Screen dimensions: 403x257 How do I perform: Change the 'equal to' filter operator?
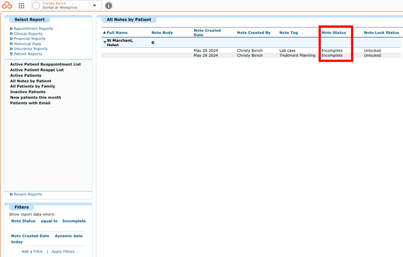pyautogui.click(x=49, y=221)
